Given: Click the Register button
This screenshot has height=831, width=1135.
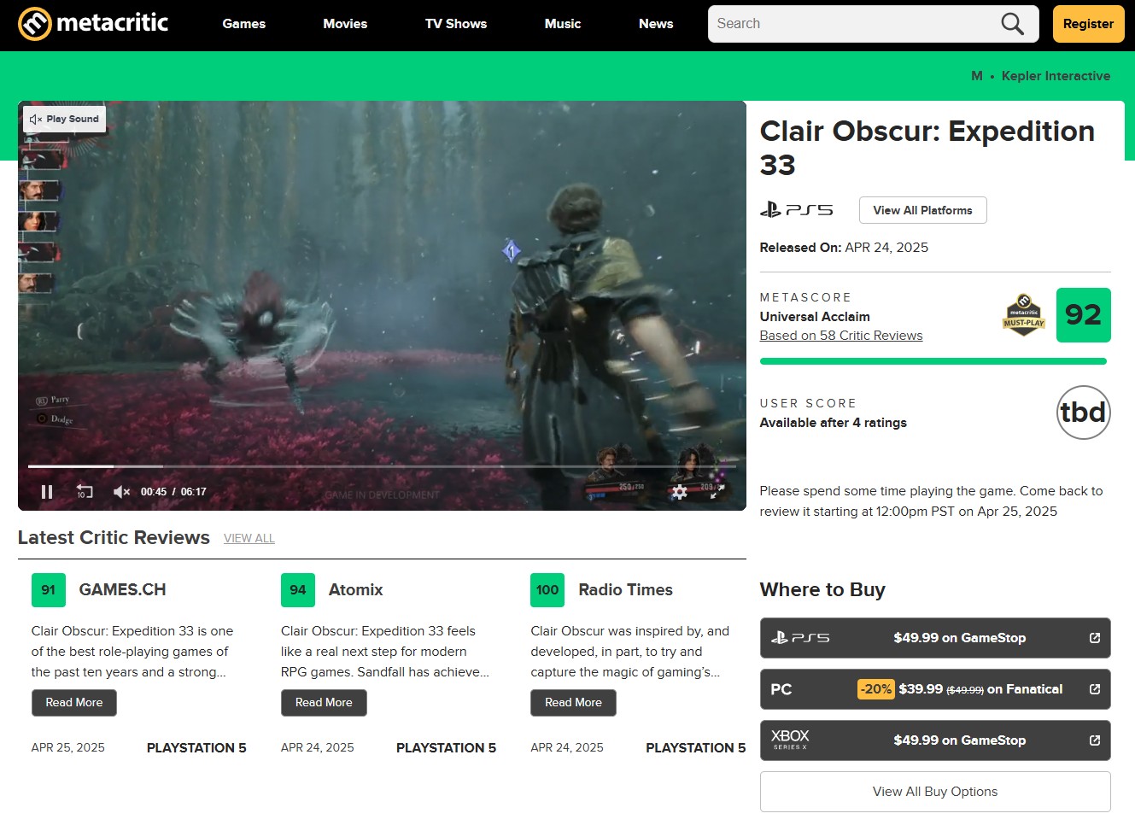Looking at the screenshot, I should tap(1087, 24).
